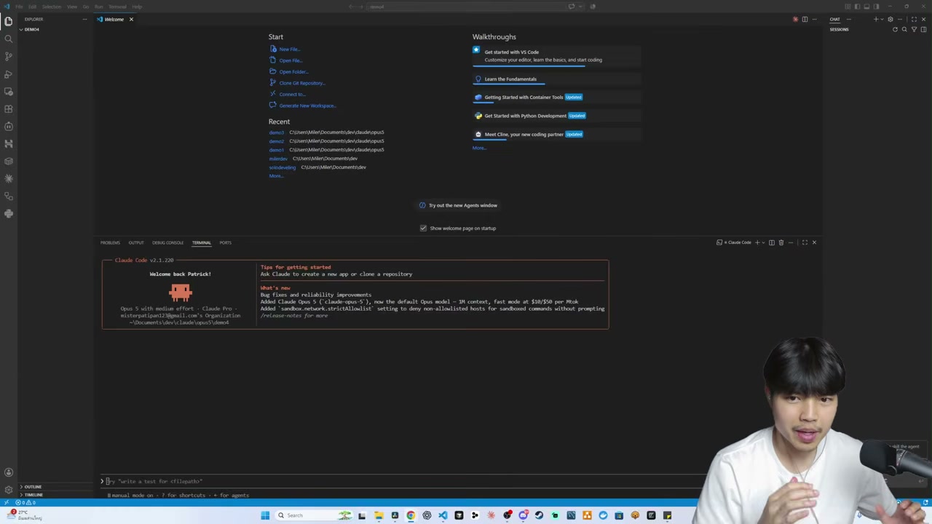Close the Welcome tab

coord(131,19)
